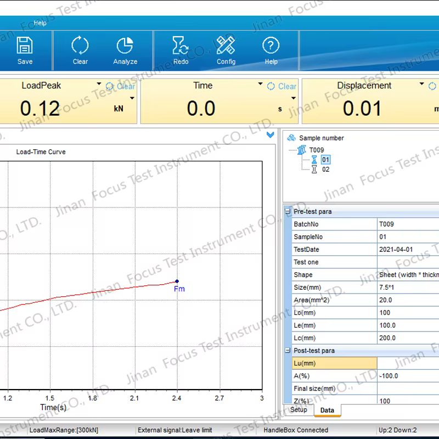Click the Sample number root icon
The image size is (439, 439).
pyautogui.click(x=291, y=138)
